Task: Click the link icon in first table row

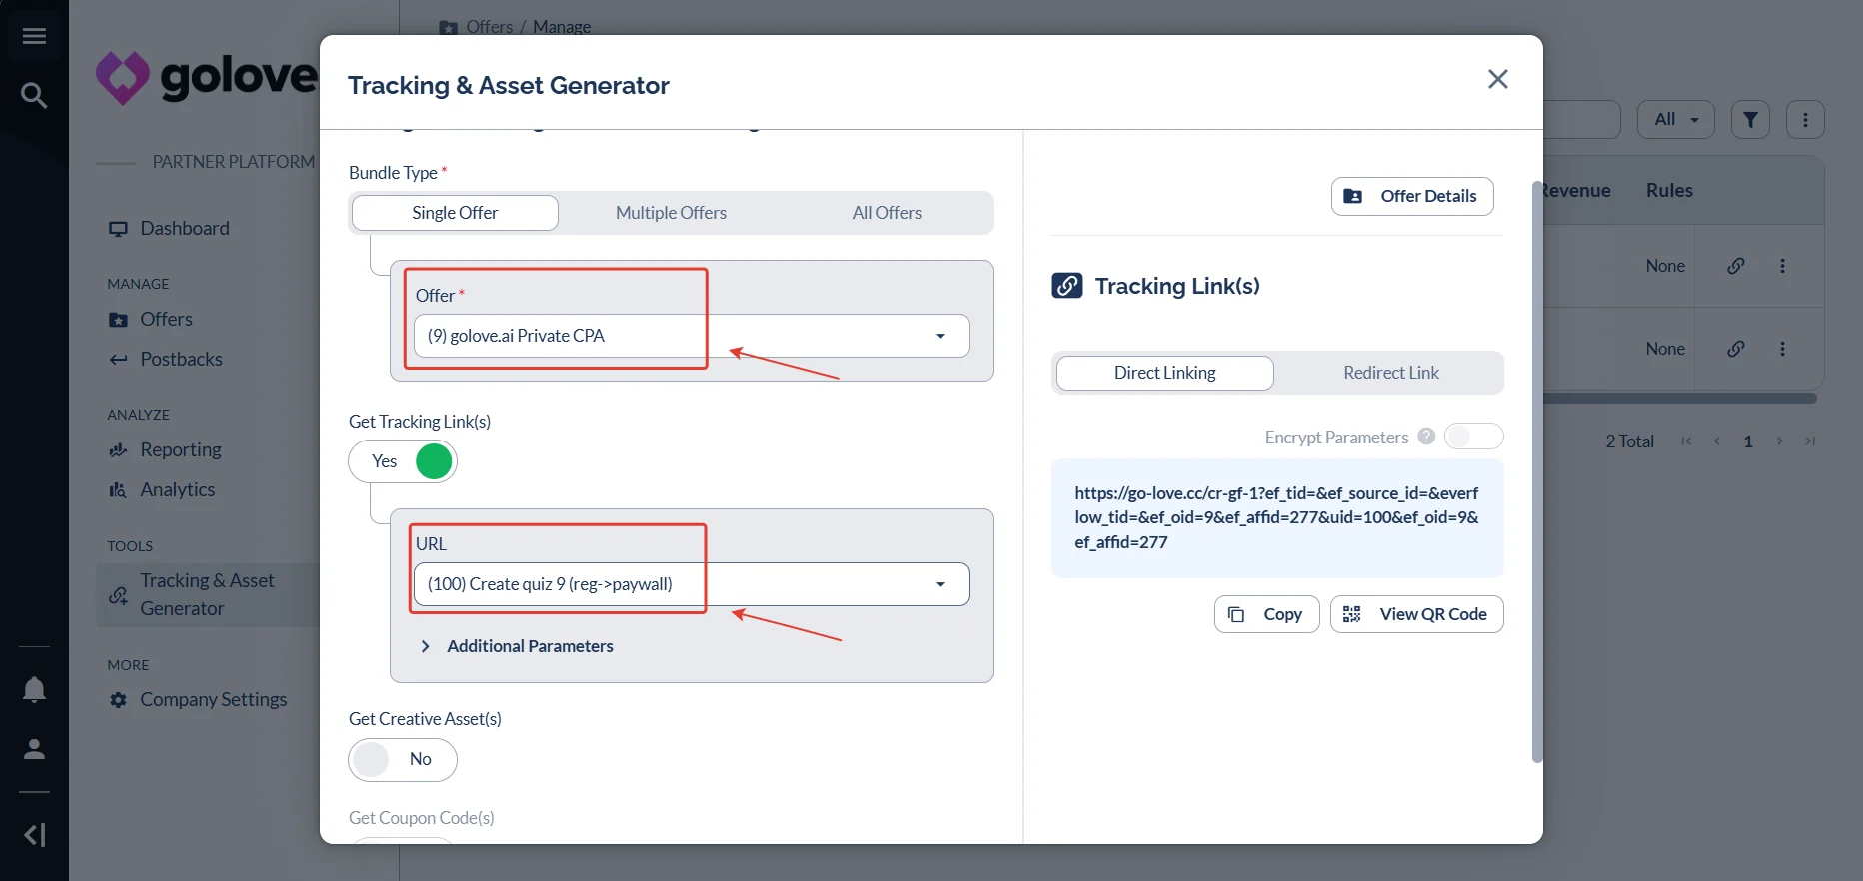Action: coord(1736,266)
